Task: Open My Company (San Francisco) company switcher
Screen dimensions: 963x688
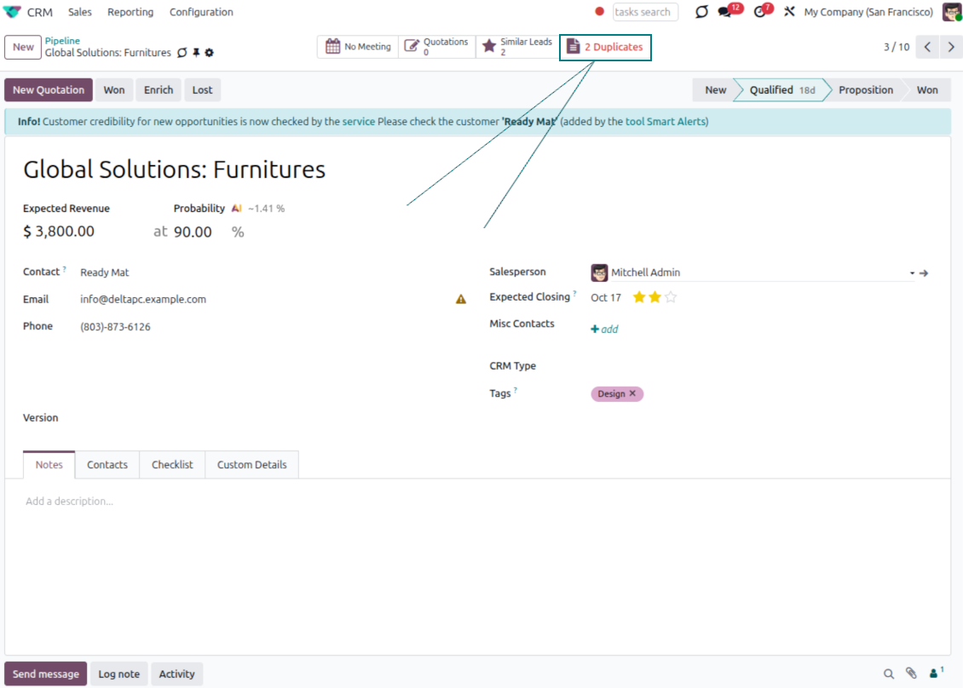Action: coord(868,12)
